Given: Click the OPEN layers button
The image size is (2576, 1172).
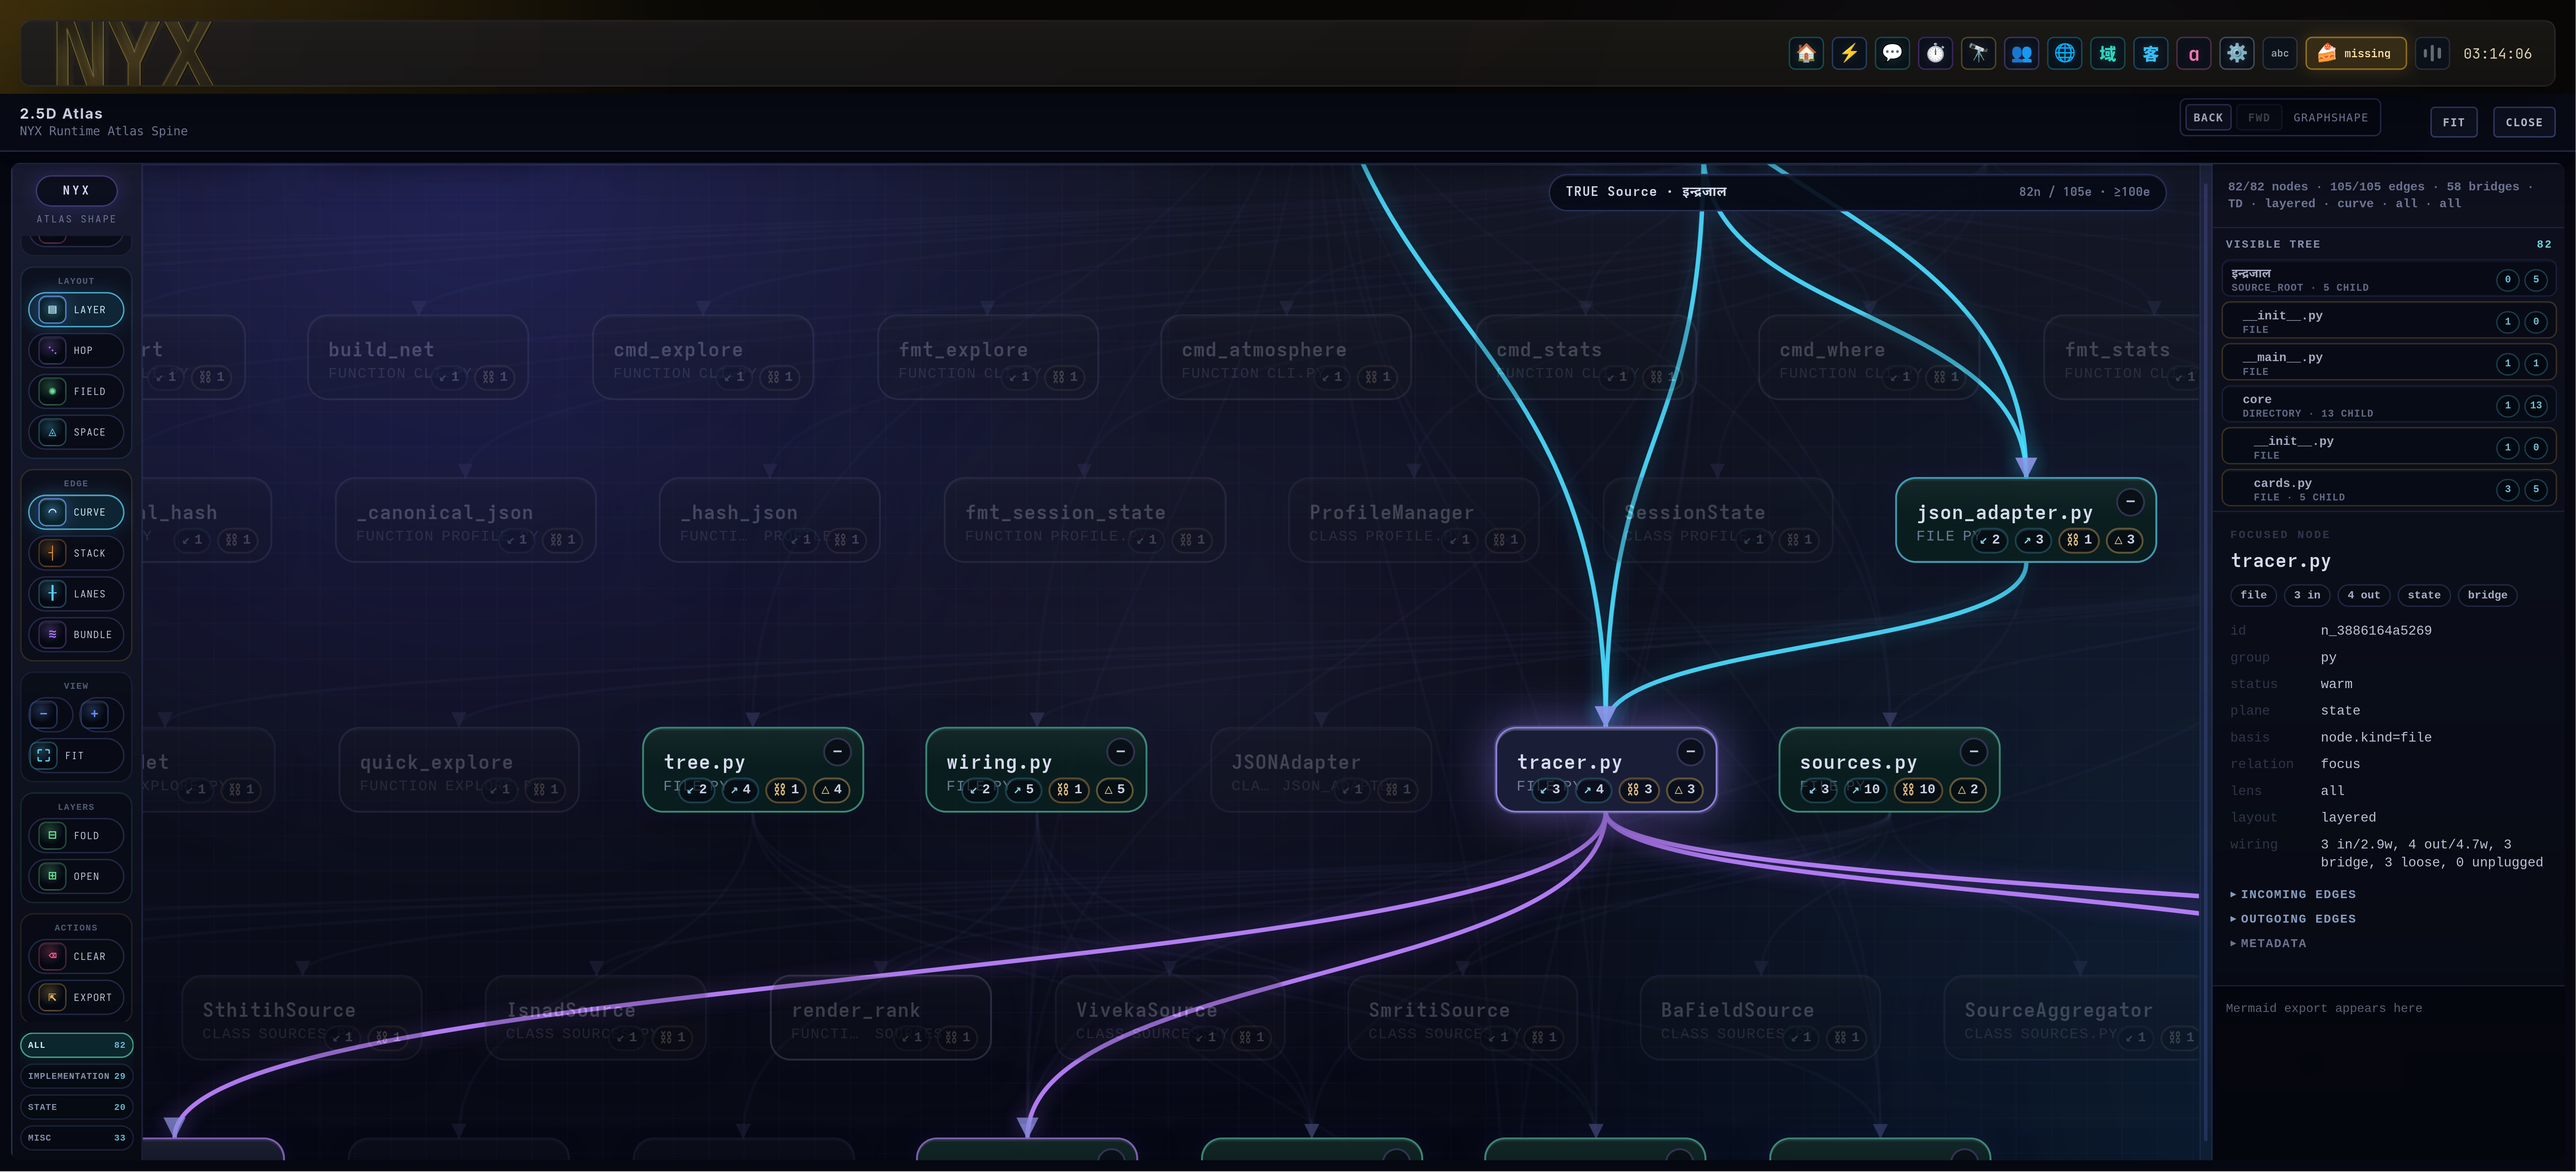Looking at the screenshot, I should [76, 876].
